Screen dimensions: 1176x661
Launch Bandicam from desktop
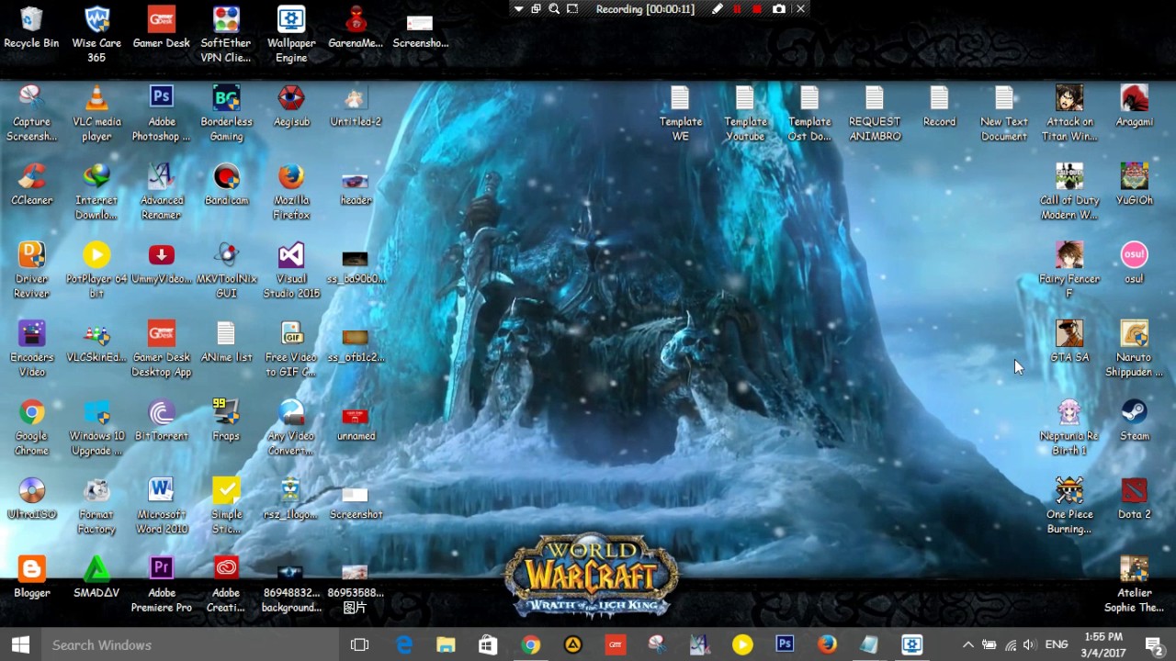(226, 185)
